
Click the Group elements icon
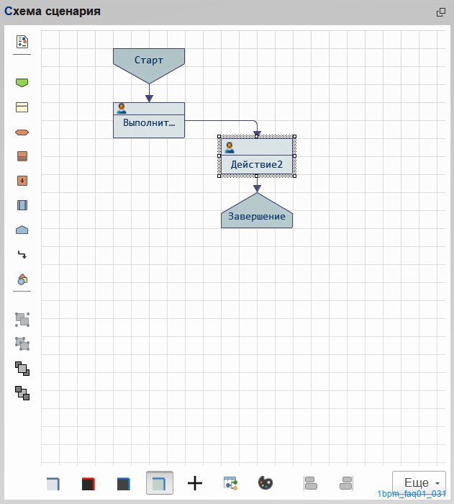click(22, 320)
